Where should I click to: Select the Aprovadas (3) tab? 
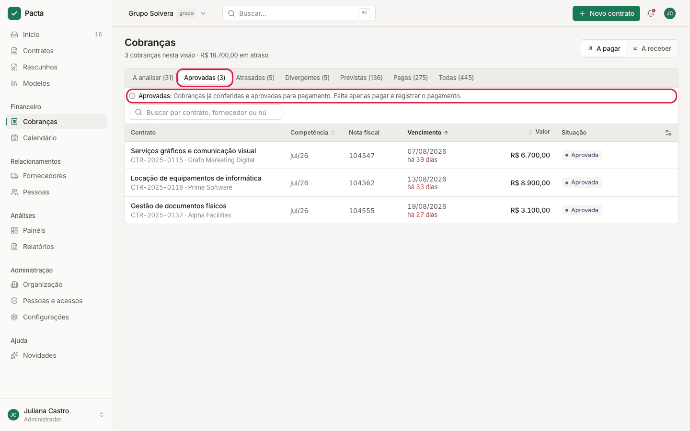coord(205,78)
